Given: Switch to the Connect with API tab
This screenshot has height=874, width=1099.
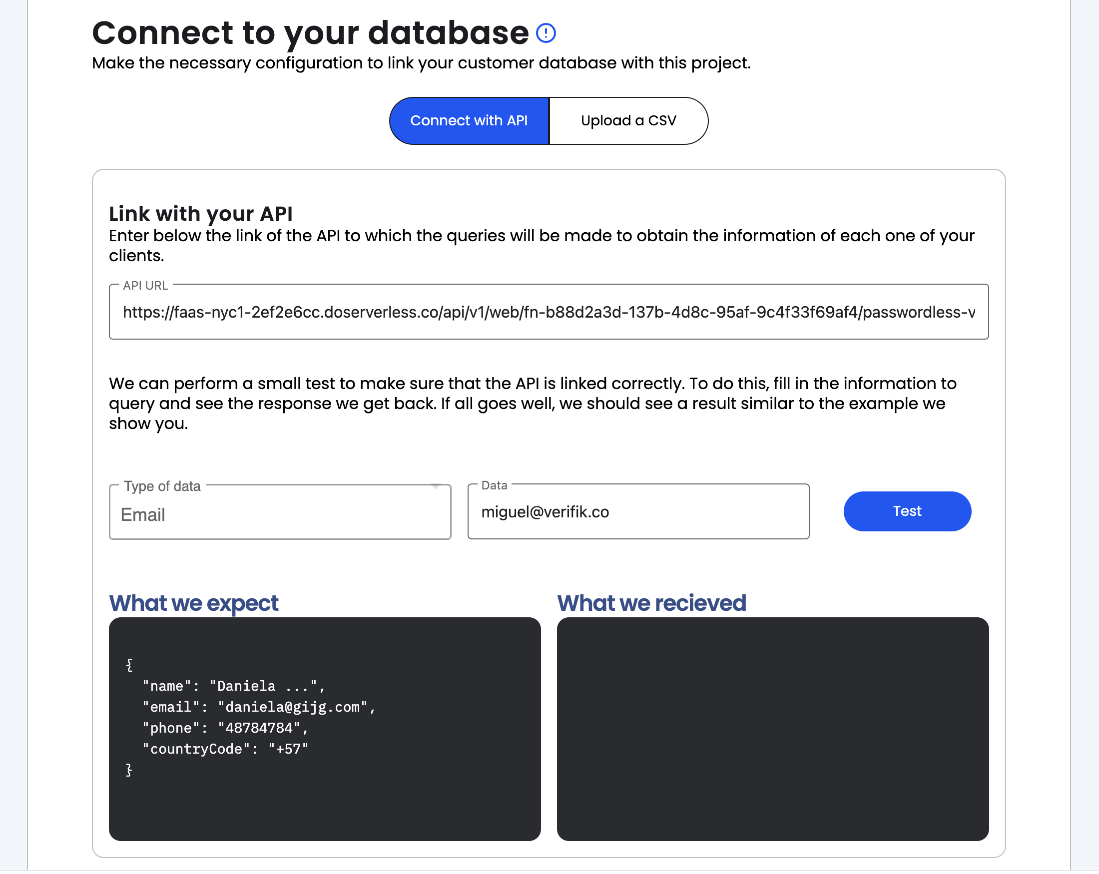Looking at the screenshot, I should pyautogui.click(x=469, y=121).
